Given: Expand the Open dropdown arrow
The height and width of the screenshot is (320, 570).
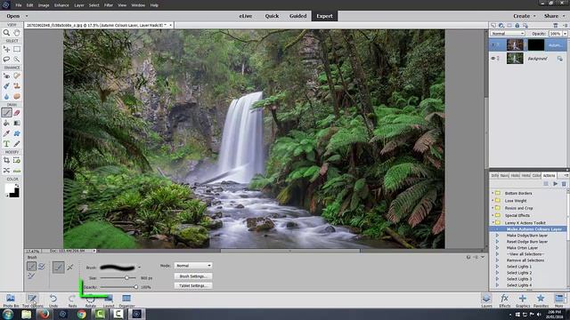Looking at the screenshot, I should coord(26,16).
